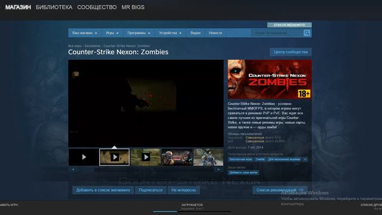Click the main video player area

(x=146, y=103)
